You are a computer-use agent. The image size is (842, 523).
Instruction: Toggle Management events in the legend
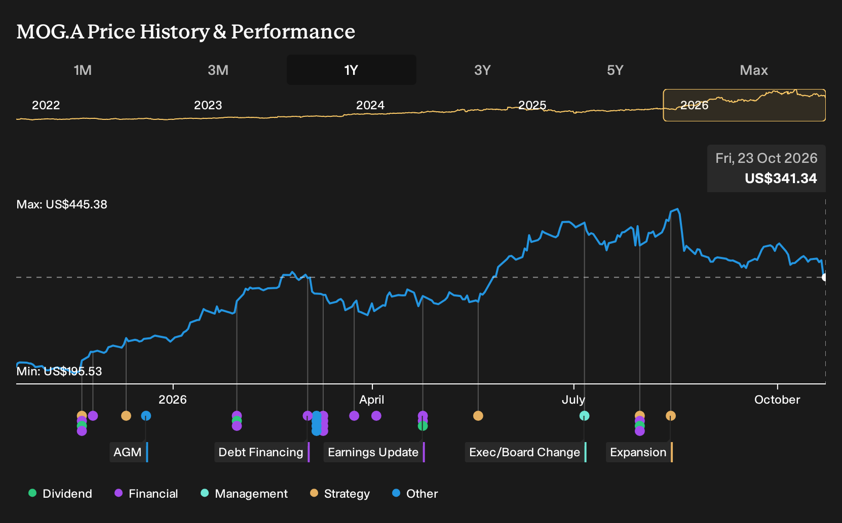(244, 494)
